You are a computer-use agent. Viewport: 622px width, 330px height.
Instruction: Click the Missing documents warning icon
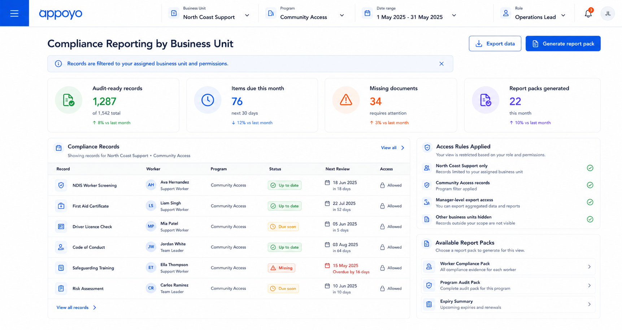pos(346,100)
